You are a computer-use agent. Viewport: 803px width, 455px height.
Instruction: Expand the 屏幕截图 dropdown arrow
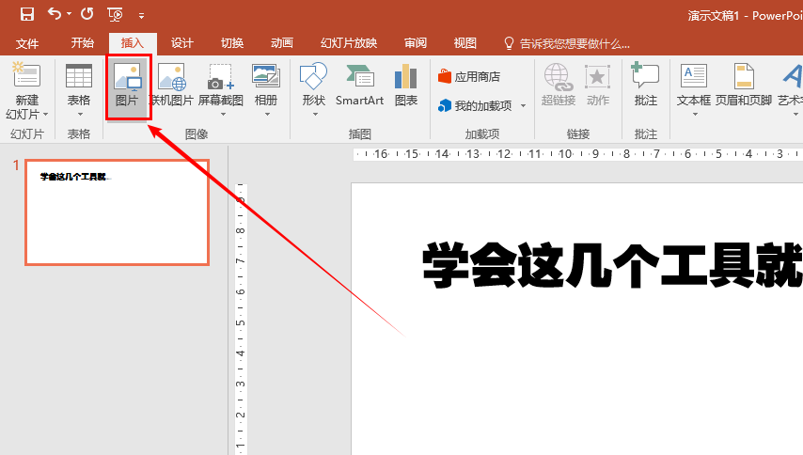223,114
